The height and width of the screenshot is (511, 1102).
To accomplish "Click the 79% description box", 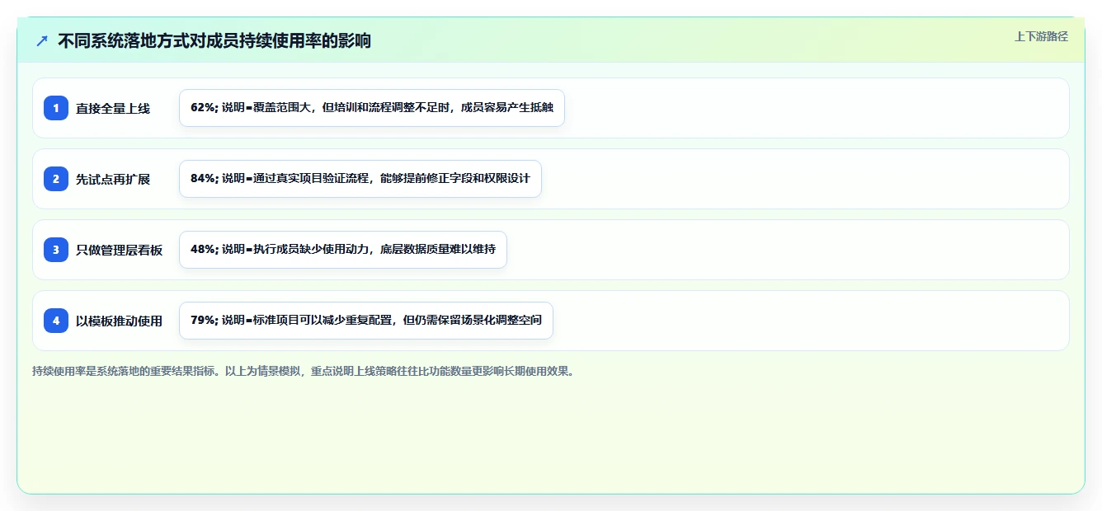I will tap(366, 321).
